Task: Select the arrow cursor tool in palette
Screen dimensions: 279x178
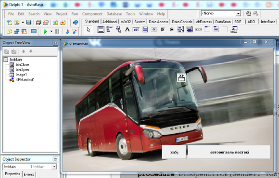Action: click(89, 29)
